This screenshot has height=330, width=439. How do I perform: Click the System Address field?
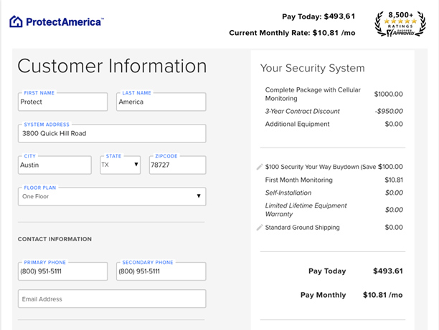click(112, 133)
